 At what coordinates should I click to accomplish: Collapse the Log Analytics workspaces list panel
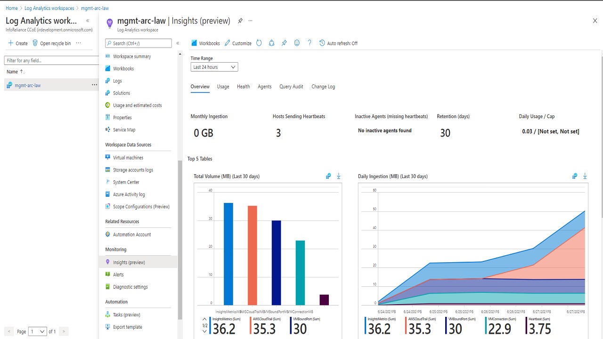pyautogui.click(x=88, y=21)
